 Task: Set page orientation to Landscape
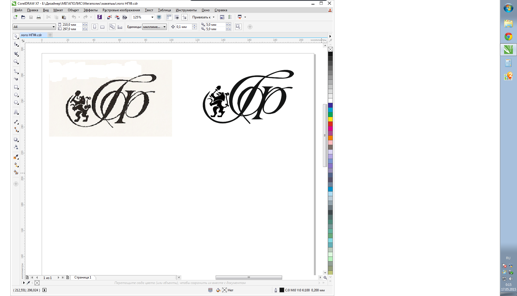click(102, 27)
